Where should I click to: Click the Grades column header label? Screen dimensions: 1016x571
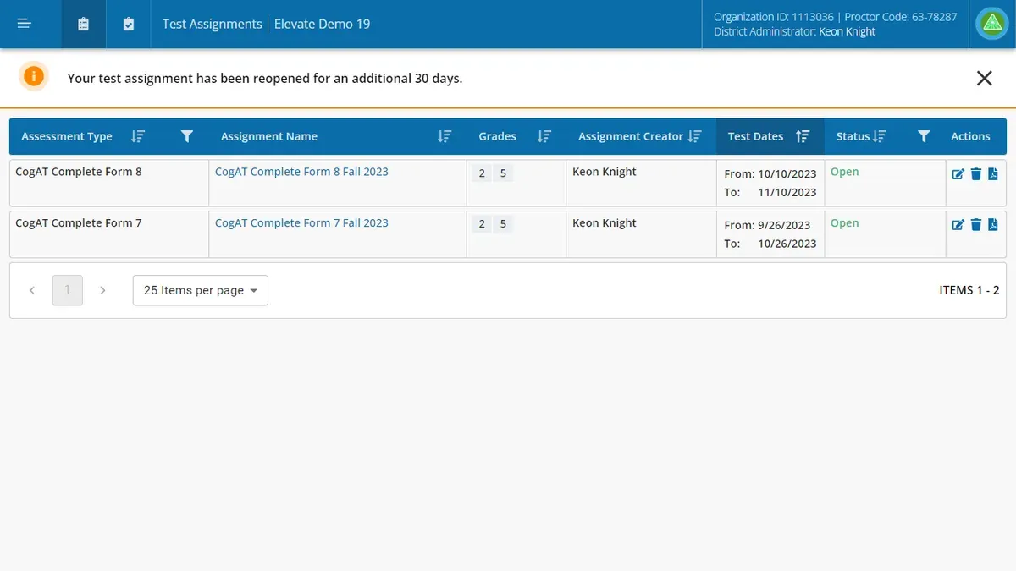[x=497, y=136]
